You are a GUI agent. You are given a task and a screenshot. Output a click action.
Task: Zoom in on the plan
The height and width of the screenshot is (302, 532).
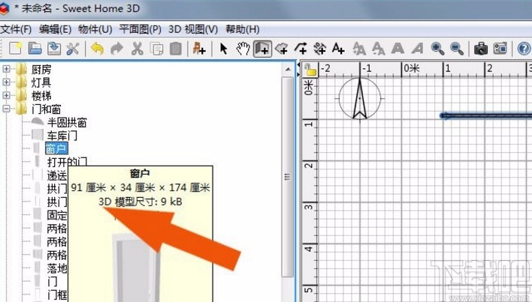pos(437,49)
